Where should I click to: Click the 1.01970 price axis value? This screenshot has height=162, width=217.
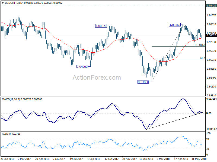211,15
